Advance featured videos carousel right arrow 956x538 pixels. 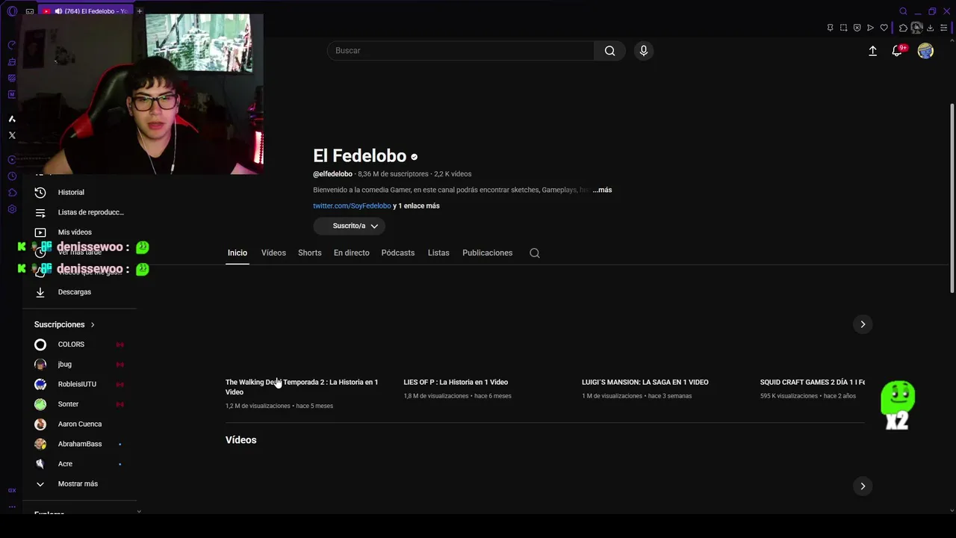coord(863,324)
